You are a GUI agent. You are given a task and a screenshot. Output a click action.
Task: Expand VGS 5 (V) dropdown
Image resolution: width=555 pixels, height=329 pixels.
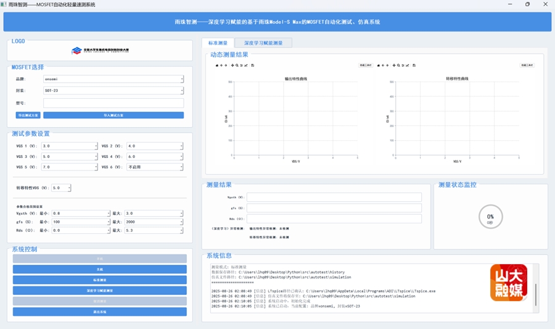[69, 167]
